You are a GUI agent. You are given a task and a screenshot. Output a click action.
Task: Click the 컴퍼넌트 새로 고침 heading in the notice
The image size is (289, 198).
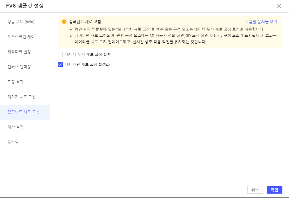click(x=85, y=22)
